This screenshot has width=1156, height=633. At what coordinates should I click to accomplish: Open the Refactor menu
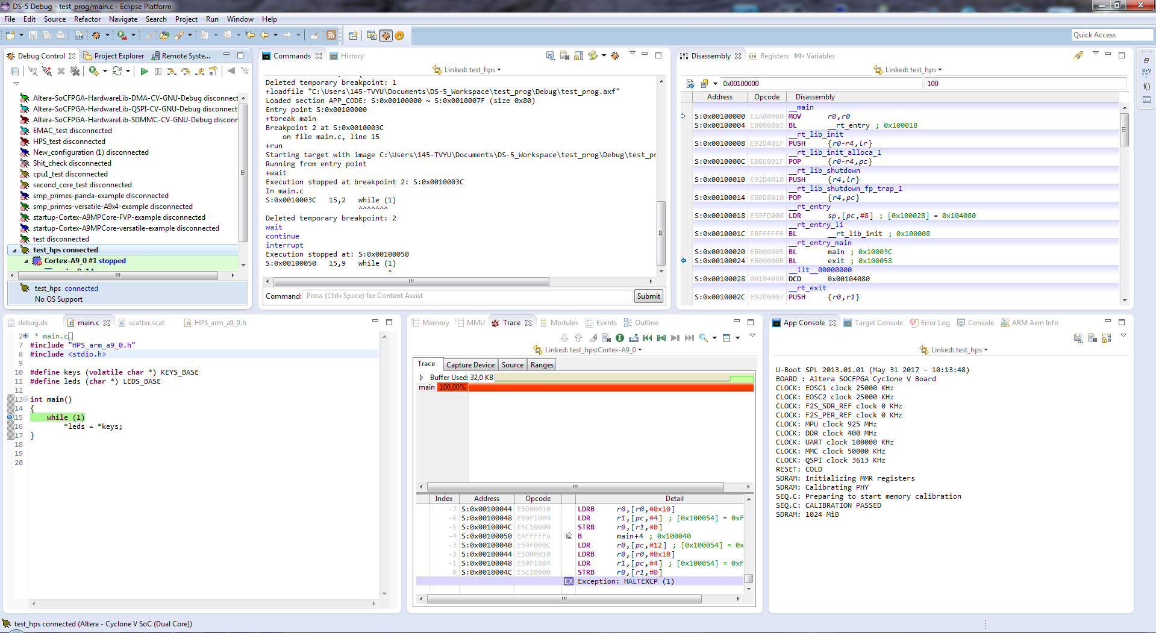coord(87,19)
